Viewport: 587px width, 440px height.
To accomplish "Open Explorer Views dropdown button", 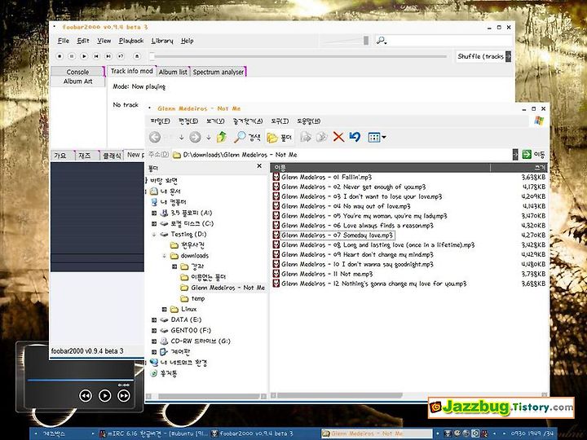I will click(x=377, y=138).
